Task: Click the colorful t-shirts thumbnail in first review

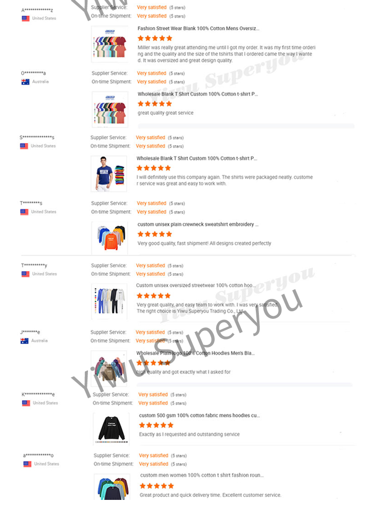Action: (110, 44)
